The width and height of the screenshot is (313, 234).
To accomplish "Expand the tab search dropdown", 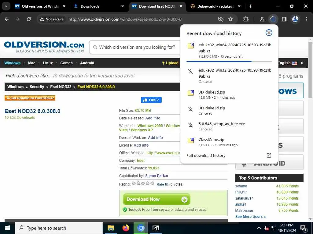I will tap(6, 6).
